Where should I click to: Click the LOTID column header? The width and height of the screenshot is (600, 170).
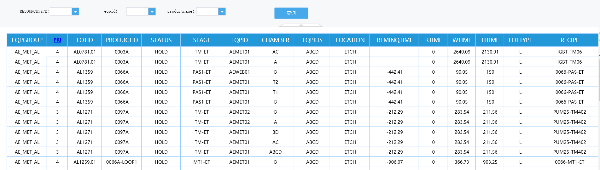[x=85, y=40]
